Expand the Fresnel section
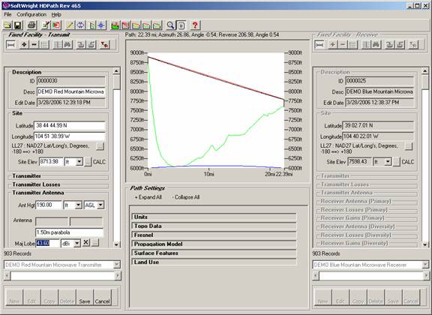The height and width of the screenshot is (315, 432). click(x=214, y=235)
